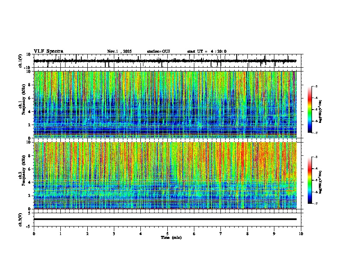
Task: Click the date label "Nov.1 , 2025"
Action: click(119, 51)
